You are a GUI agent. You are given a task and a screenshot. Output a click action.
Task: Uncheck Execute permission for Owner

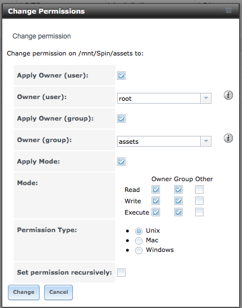click(x=155, y=212)
